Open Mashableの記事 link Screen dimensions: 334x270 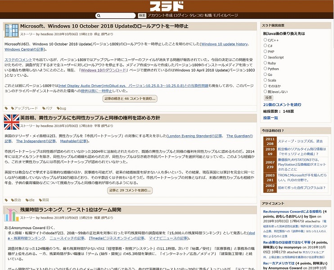coord(73,141)
